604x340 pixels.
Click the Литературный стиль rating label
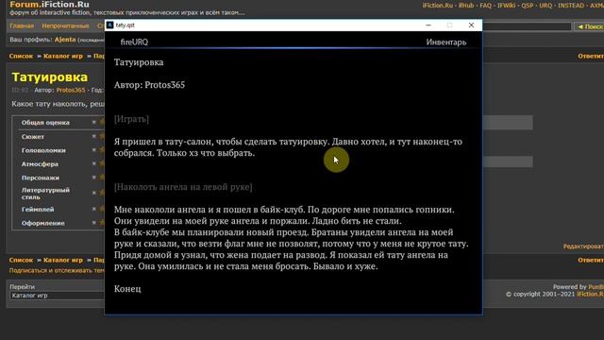coord(45,194)
